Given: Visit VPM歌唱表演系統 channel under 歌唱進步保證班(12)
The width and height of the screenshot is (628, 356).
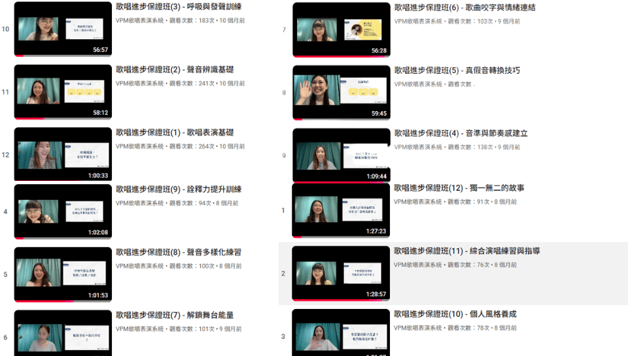Looking at the screenshot, I should click(x=418, y=202).
